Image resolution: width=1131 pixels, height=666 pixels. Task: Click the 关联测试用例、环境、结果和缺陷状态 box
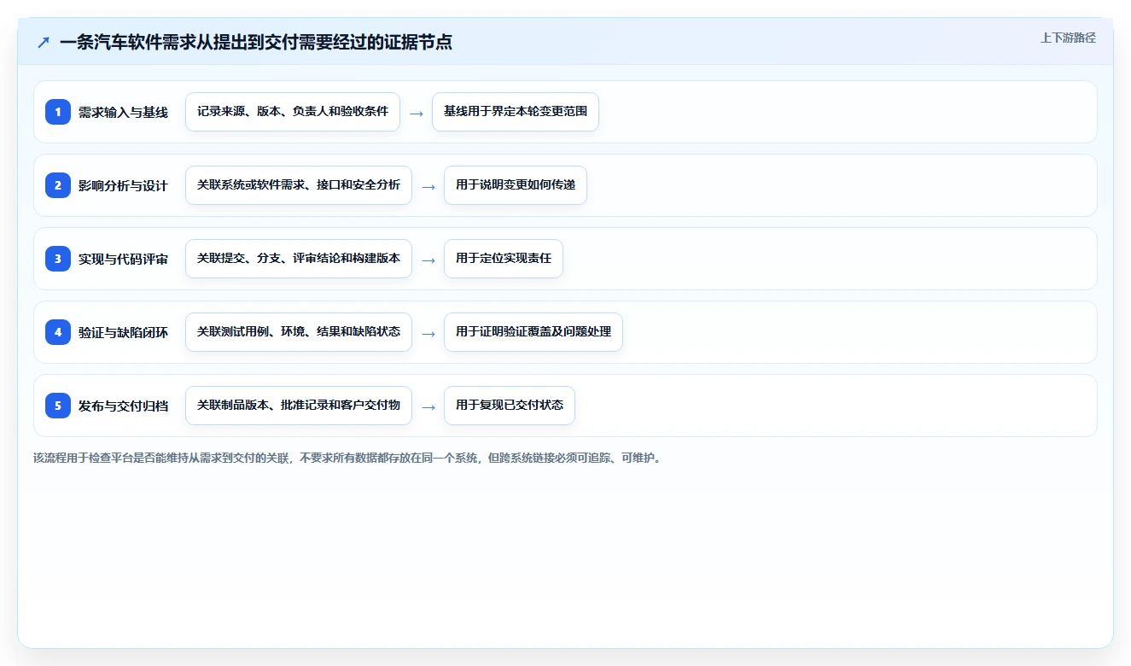tap(299, 332)
